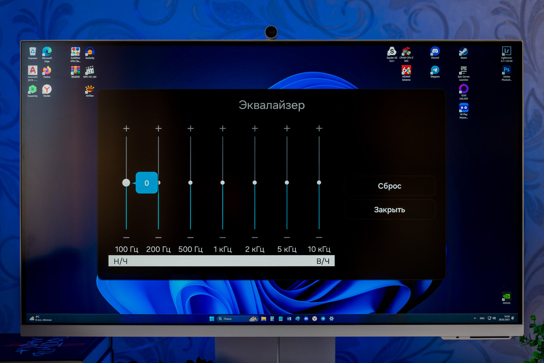This screenshot has height=363, width=544.
Task: Click the Закрыть button in equalizer
Action: coord(390,210)
